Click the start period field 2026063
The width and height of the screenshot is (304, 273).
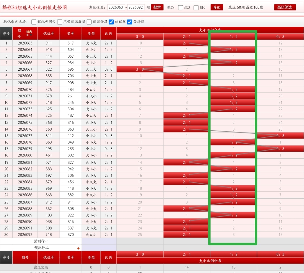(116, 7)
